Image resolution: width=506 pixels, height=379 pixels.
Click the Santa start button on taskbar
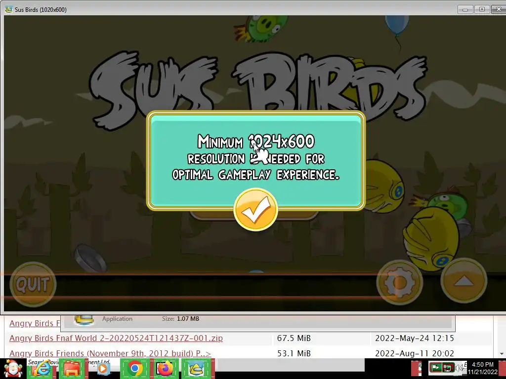(12, 368)
